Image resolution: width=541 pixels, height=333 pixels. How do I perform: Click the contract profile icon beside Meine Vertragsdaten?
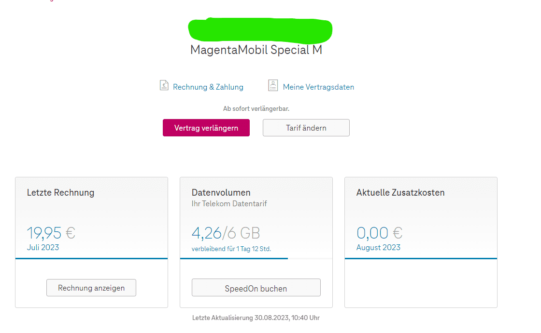tap(273, 86)
